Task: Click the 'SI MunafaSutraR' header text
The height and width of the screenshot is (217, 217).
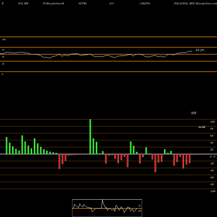Action: [x=53, y=3]
